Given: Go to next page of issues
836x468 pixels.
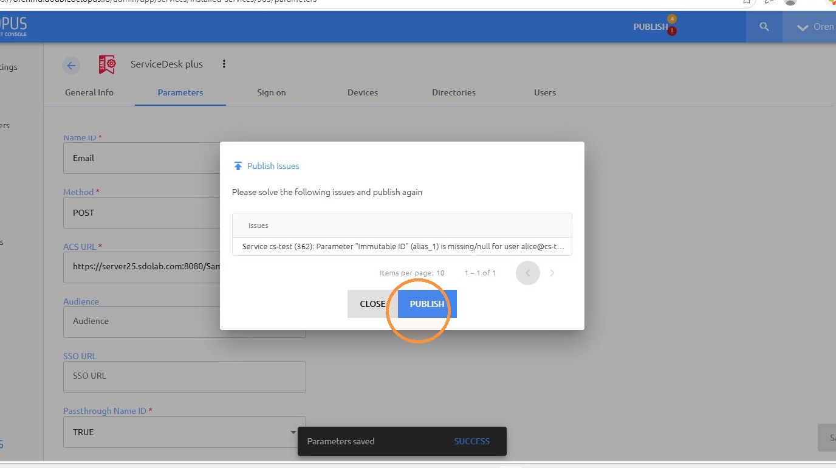Looking at the screenshot, I should pyautogui.click(x=552, y=273).
